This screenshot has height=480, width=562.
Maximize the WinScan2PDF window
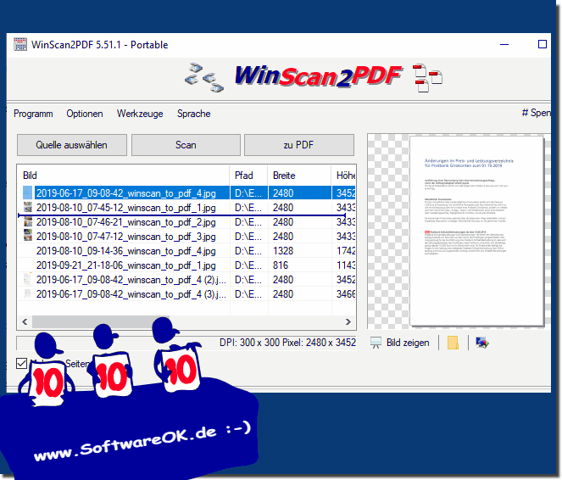click(543, 44)
